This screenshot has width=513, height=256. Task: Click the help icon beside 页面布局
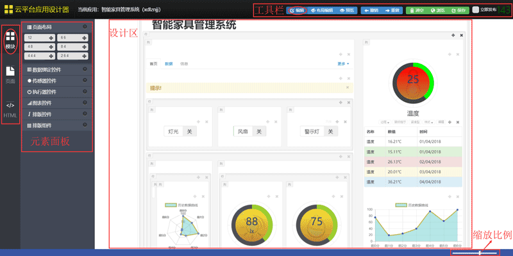tap(85, 27)
